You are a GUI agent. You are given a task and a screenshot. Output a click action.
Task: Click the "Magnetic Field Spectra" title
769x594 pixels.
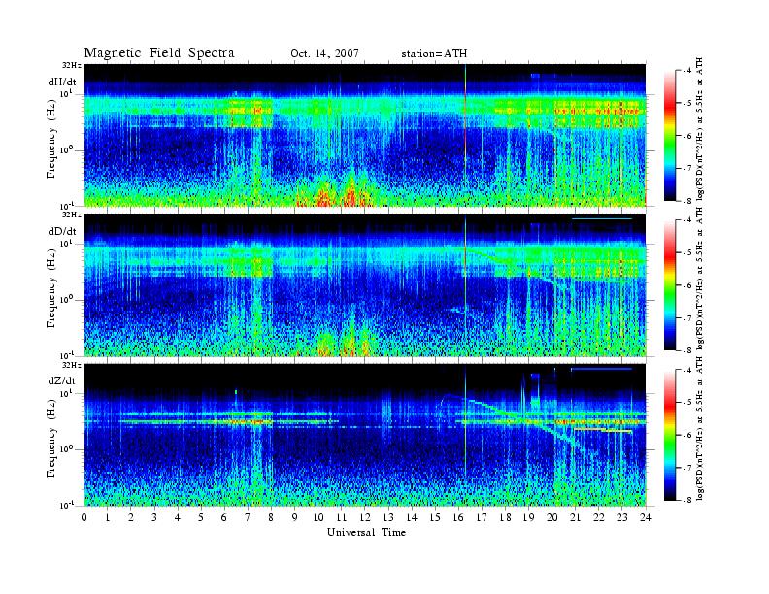(x=159, y=53)
